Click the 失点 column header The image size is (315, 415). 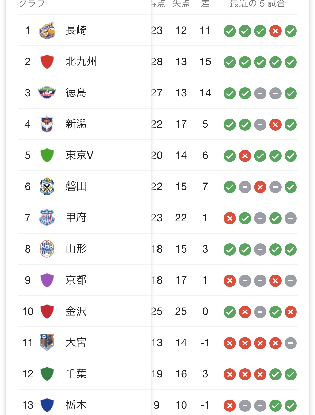coord(181,4)
